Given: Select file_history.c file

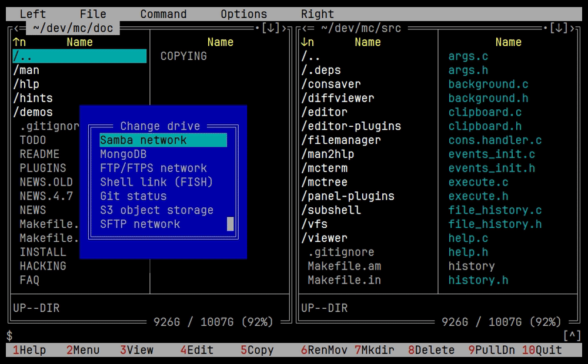Looking at the screenshot, I should point(495,210).
